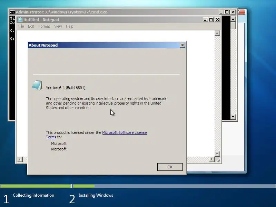This screenshot has width=276, height=207.
Task: Close the About Notepad dialog
Action: click(x=183, y=45)
